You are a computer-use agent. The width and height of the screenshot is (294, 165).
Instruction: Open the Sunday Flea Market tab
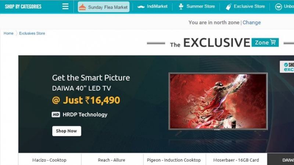pos(104,7)
